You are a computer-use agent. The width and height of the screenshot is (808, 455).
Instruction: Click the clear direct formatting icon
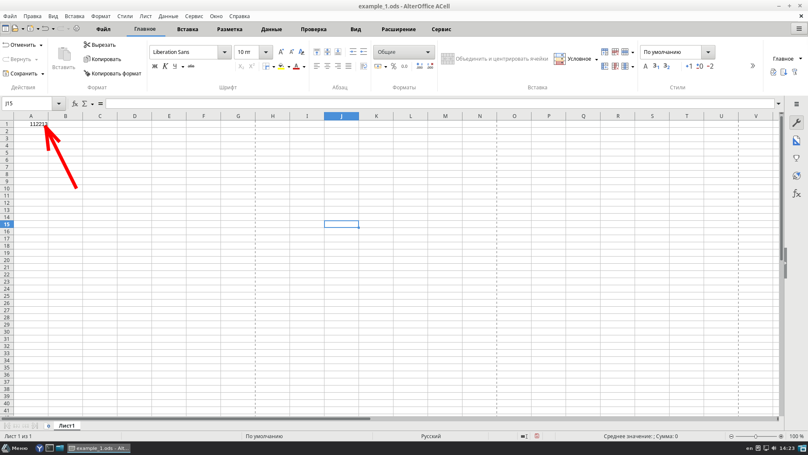(x=301, y=52)
